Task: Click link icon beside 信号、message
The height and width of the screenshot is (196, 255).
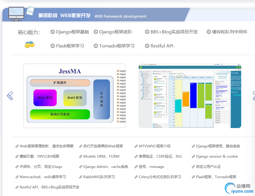Action: 136,167
